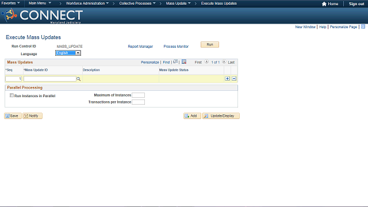This screenshot has width=368, height=207.
Task: Open the Help link
Action: point(323,27)
